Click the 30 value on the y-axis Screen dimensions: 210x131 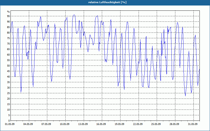coord(8,88)
